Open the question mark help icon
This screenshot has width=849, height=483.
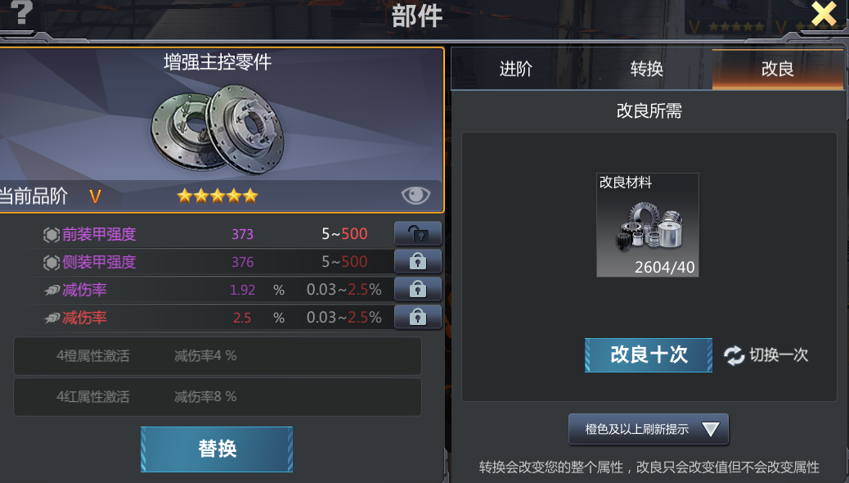tap(21, 12)
